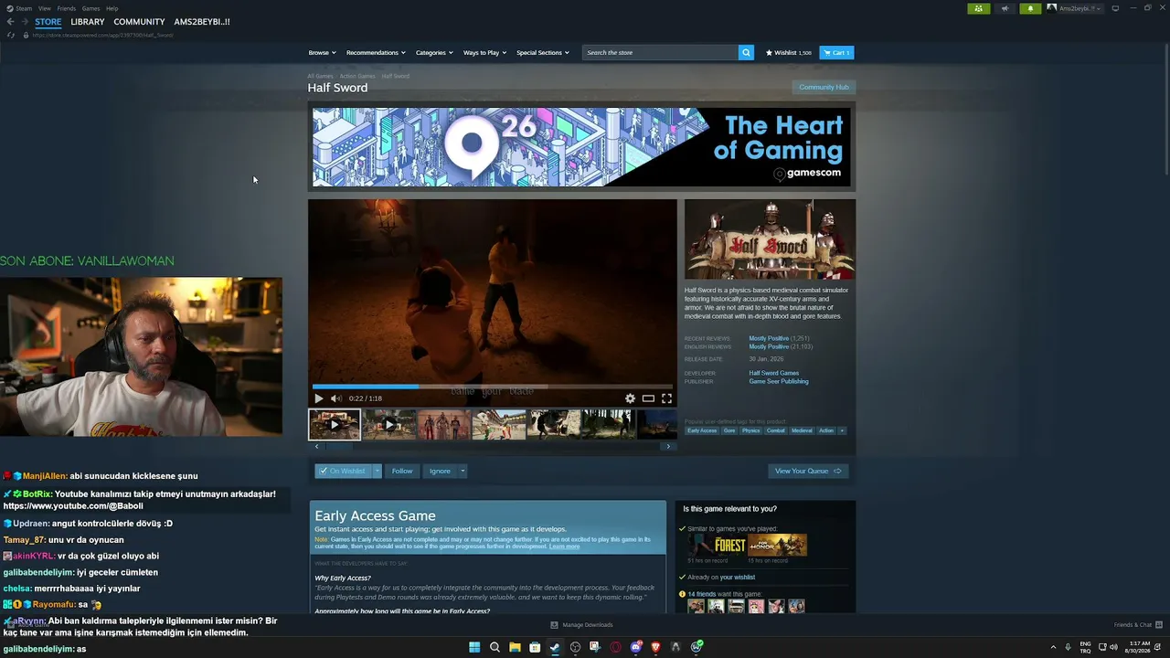
Task: Click the Ignore button
Action: pyautogui.click(x=440, y=471)
